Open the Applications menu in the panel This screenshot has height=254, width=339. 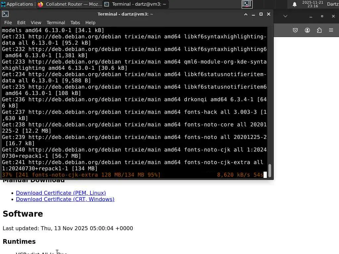pyautogui.click(x=18, y=4)
